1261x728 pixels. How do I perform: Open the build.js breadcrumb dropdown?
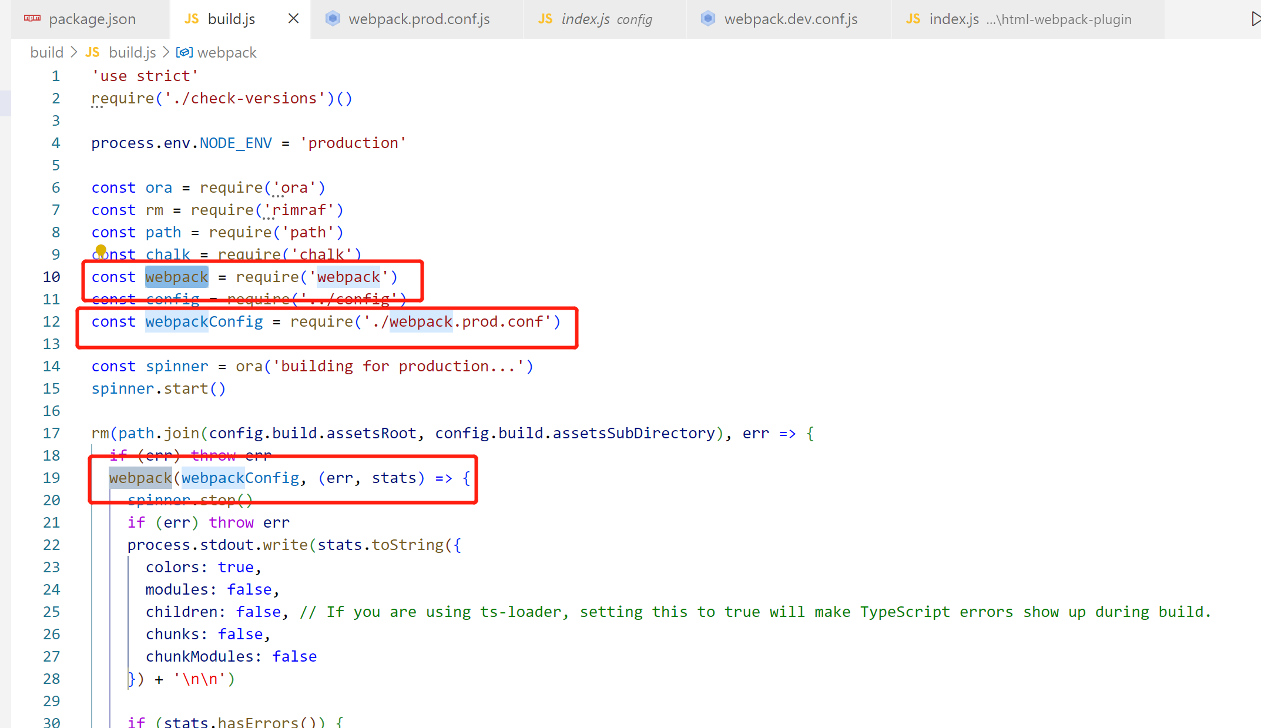[x=132, y=52]
